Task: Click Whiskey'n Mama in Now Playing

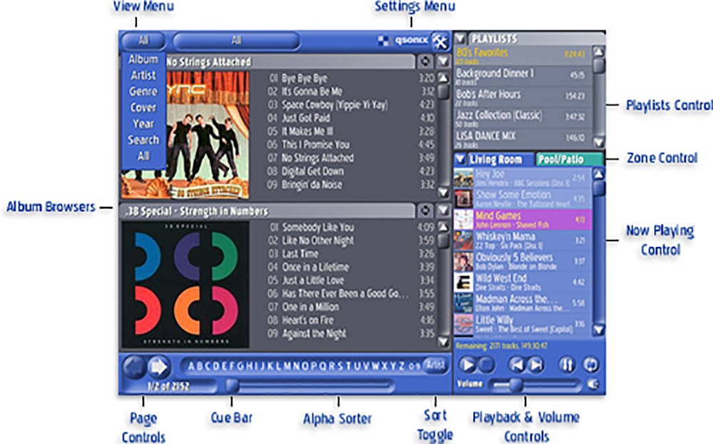Action: point(523,241)
